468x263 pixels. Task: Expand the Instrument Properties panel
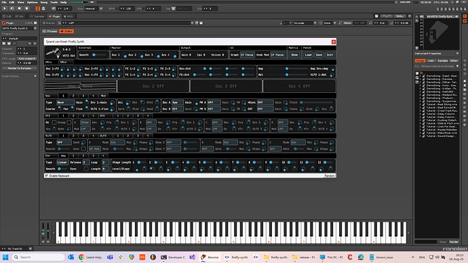[x=457, y=54]
